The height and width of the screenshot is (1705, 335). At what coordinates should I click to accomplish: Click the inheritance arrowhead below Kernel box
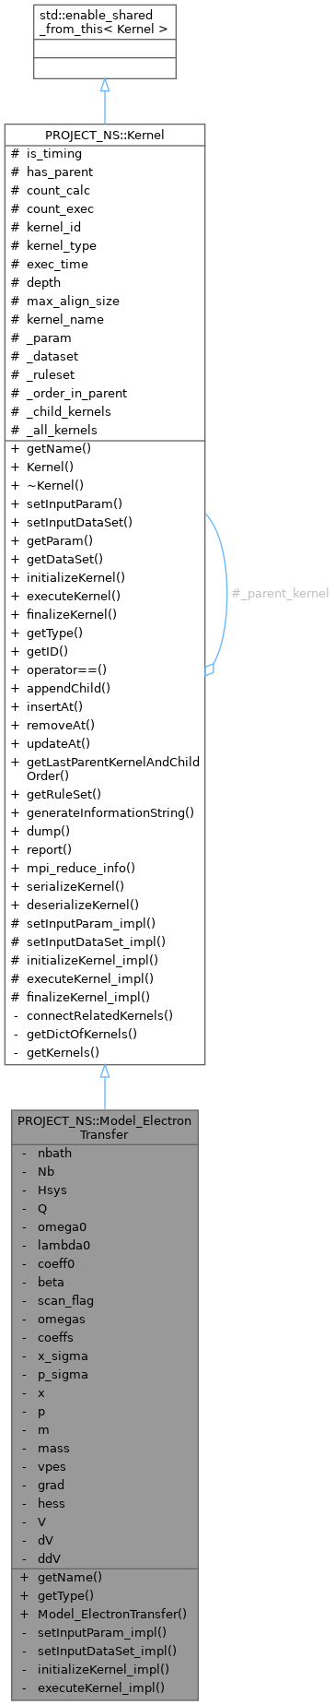click(105, 1072)
